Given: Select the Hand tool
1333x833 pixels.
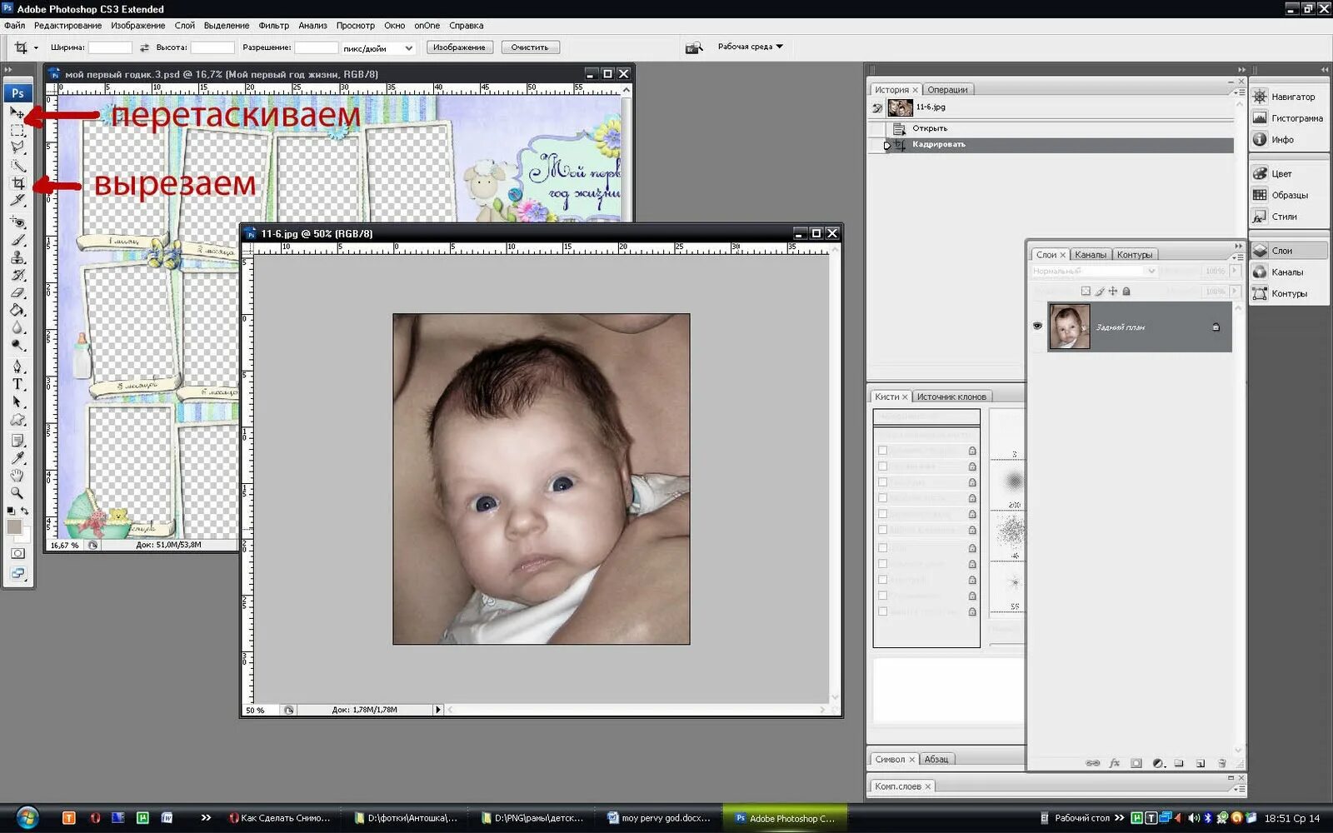Looking at the screenshot, I should (x=17, y=476).
